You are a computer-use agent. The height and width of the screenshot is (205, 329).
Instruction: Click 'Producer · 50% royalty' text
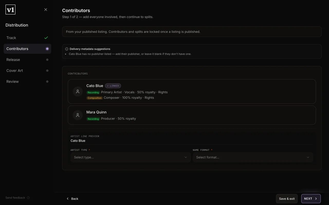click(x=118, y=119)
